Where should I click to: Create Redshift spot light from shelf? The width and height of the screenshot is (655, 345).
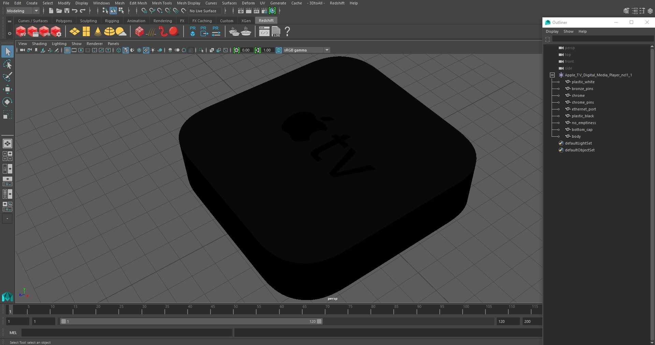pyautogui.click(x=98, y=31)
